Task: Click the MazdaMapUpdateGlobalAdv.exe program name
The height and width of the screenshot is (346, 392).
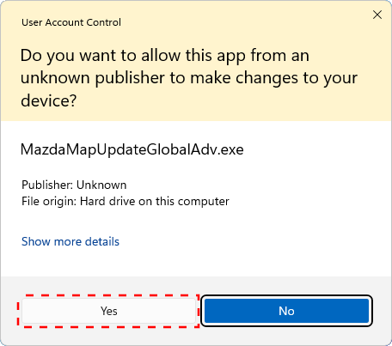Action: [132, 149]
